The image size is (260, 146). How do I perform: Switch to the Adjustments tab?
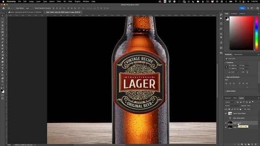point(238,54)
